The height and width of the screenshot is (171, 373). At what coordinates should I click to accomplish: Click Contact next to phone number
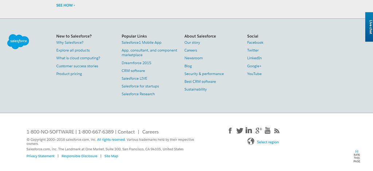click(126, 132)
